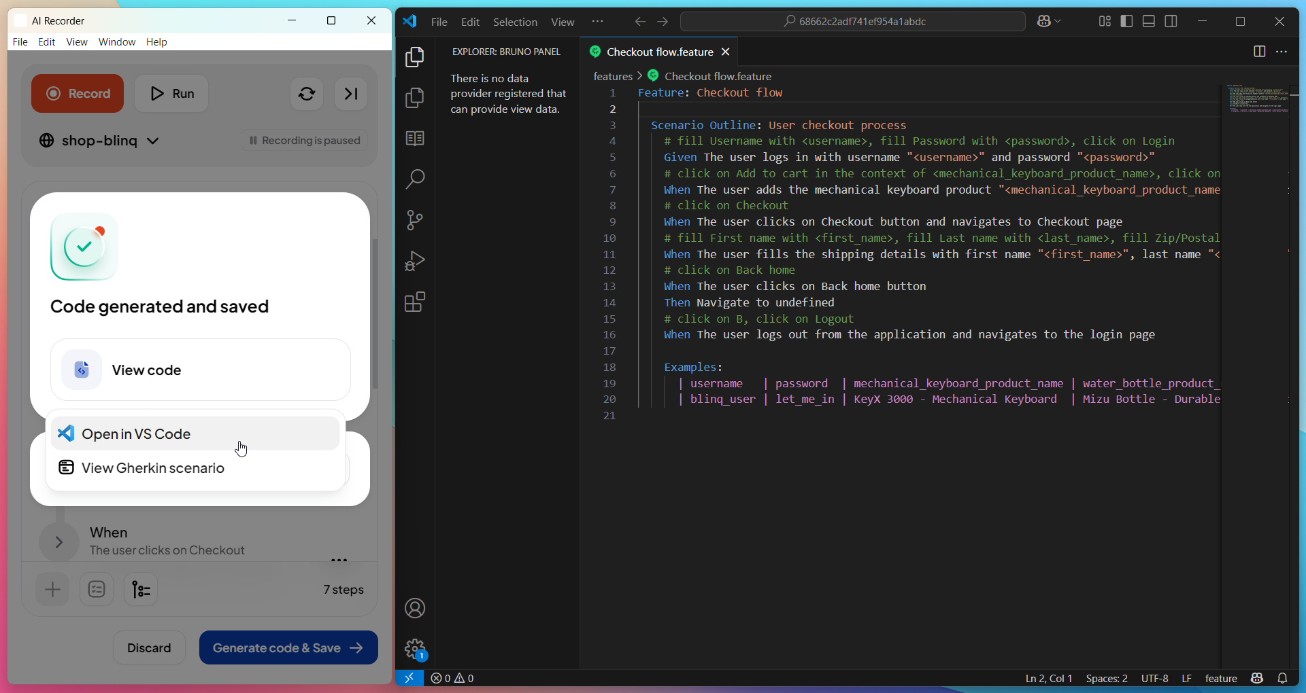Image resolution: width=1306 pixels, height=693 pixels.
Task: Toggle the primary side bar layout button
Action: (x=1126, y=22)
